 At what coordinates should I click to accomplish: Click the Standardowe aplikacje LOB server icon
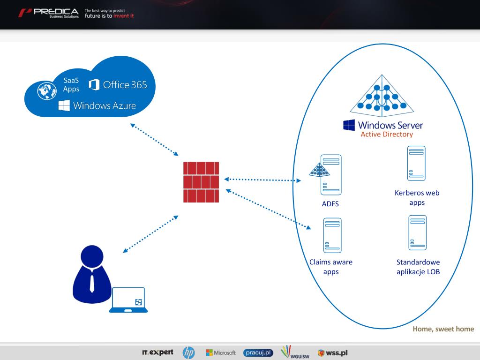pos(418,232)
